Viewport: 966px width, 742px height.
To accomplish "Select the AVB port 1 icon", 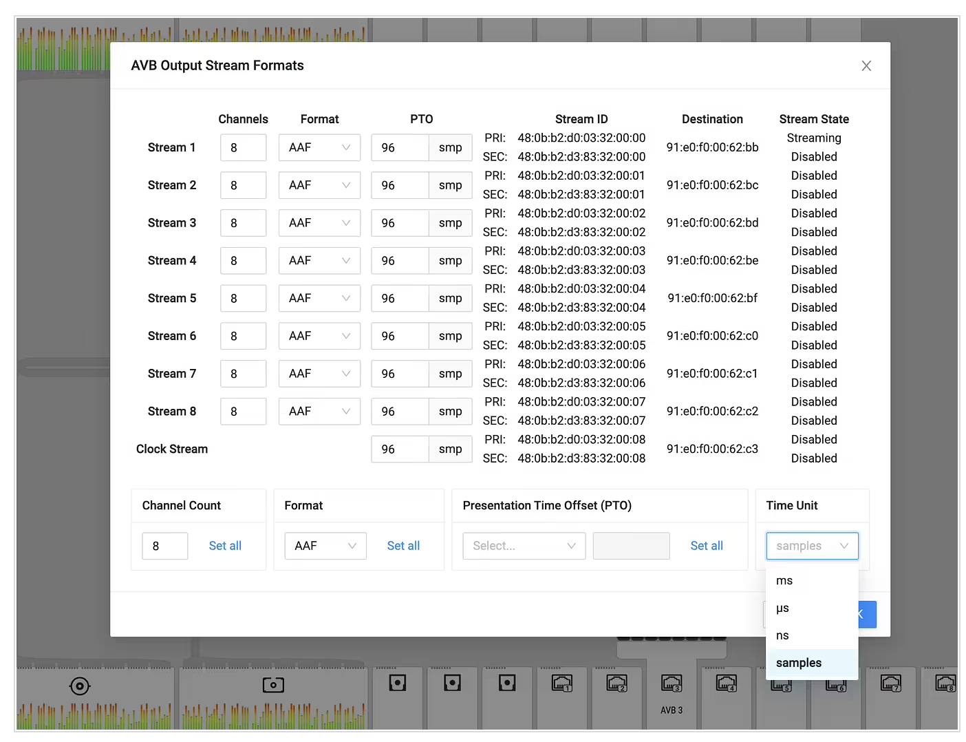I will click(562, 683).
